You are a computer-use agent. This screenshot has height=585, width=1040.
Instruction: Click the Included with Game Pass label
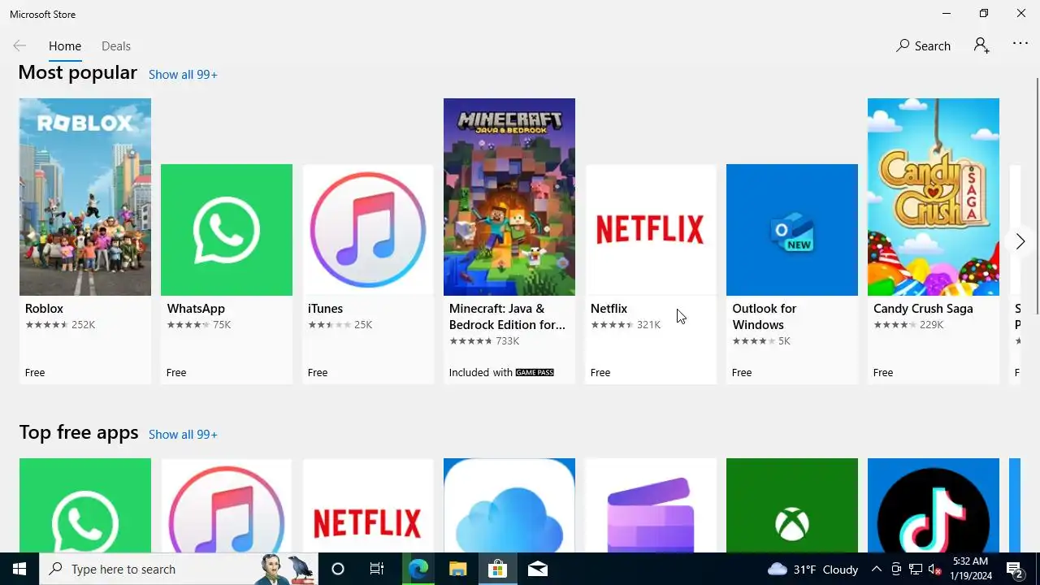tap(501, 373)
